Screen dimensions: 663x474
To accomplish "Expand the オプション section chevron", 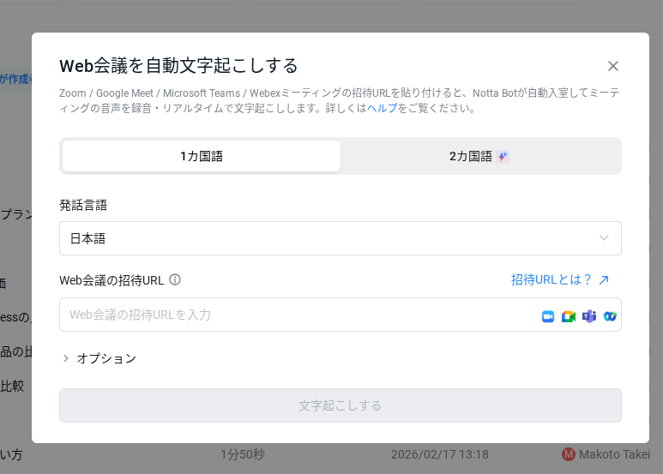I will 66,358.
